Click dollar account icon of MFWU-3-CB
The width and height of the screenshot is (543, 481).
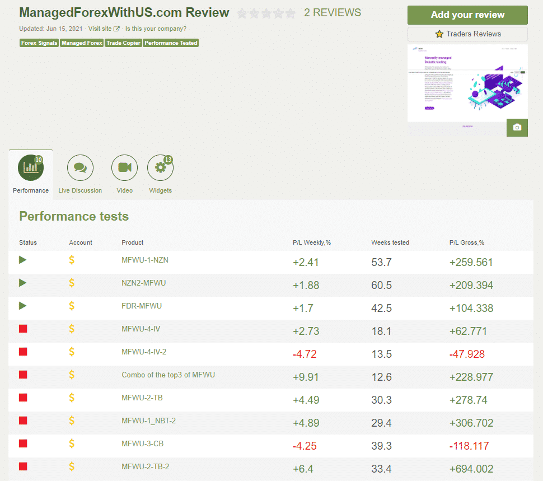click(72, 443)
